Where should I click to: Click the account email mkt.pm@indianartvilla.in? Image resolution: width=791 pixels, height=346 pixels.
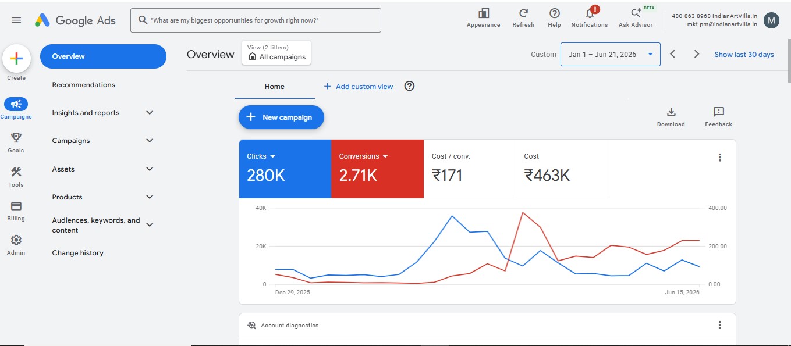coord(722,24)
